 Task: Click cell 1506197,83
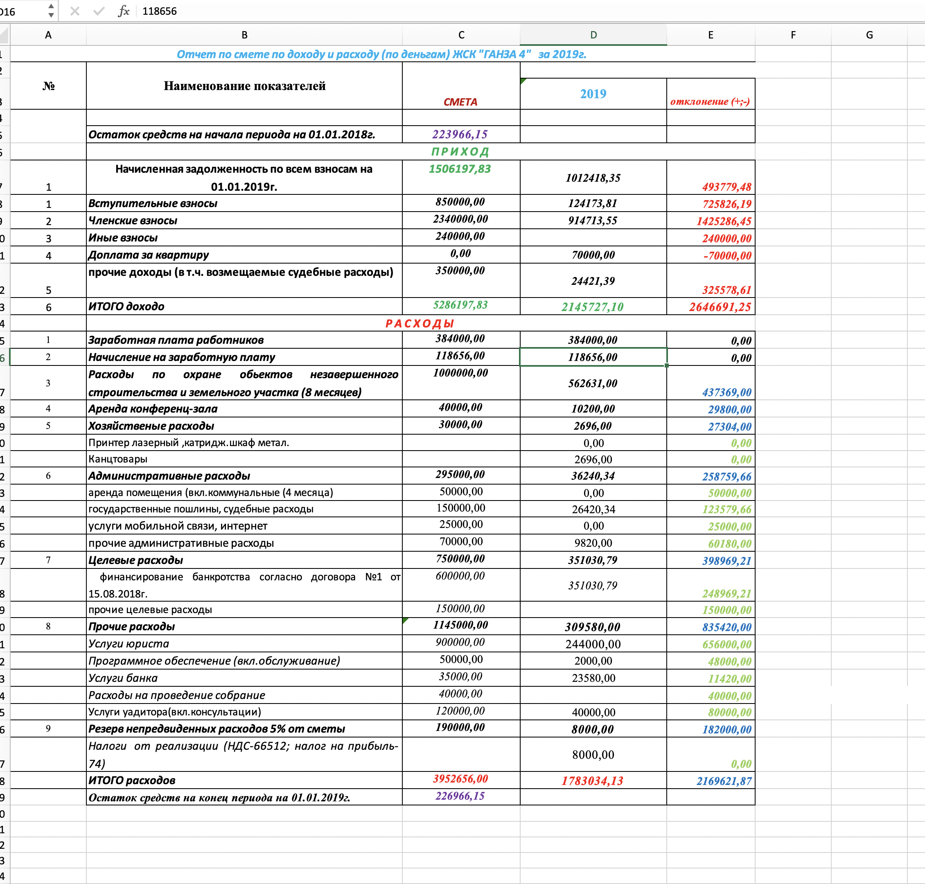click(461, 177)
